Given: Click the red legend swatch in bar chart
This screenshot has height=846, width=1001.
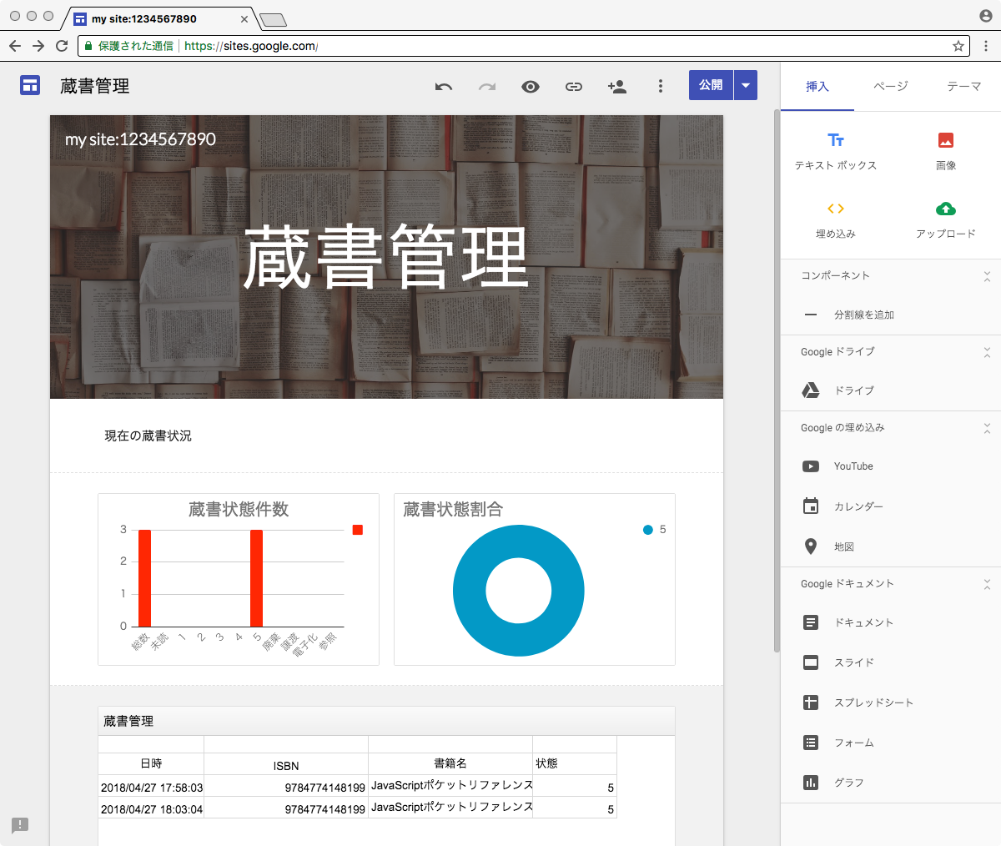Looking at the screenshot, I should pyautogui.click(x=358, y=530).
